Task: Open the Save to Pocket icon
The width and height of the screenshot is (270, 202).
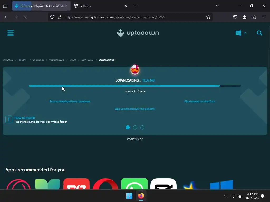Action: [x=235, y=17]
